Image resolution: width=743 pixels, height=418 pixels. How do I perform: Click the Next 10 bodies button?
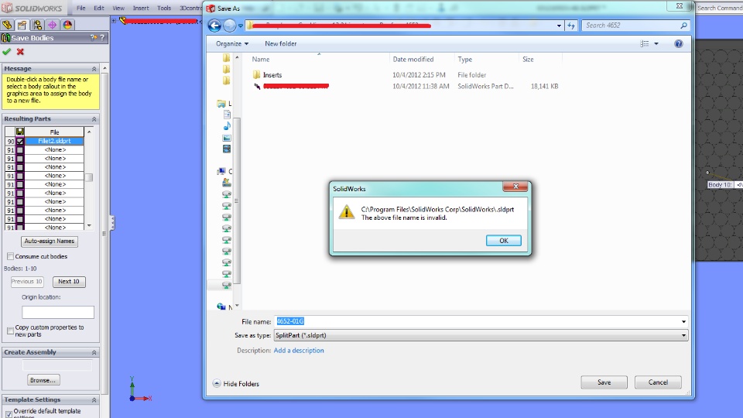coord(69,282)
